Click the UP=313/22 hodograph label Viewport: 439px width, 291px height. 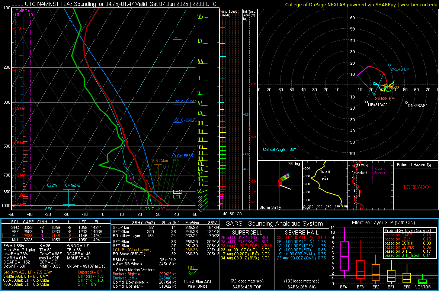pos(378,105)
